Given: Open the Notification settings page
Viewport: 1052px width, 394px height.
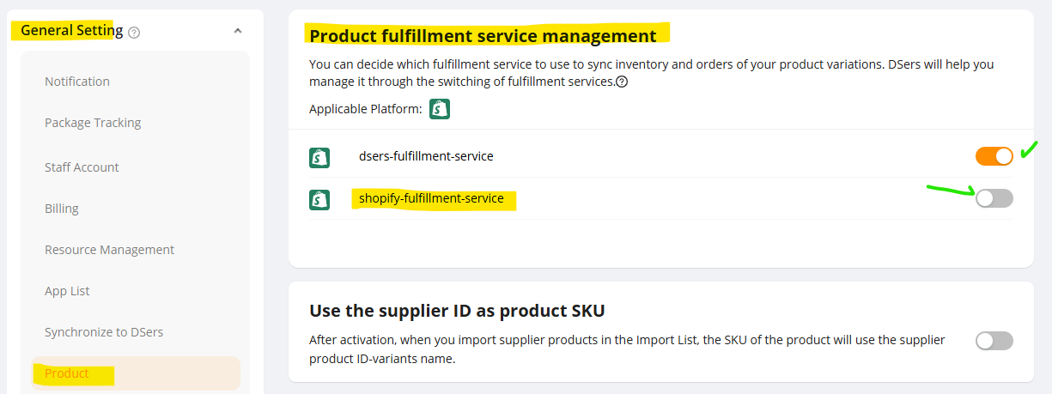Looking at the screenshot, I should tap(77, 82).
